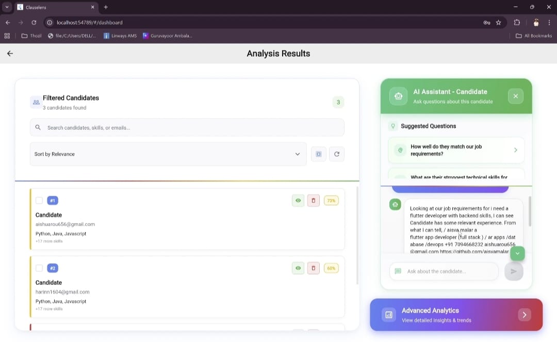Bookmark this page with the star
This screenshot has width=557, height=342.
[498, 22]
